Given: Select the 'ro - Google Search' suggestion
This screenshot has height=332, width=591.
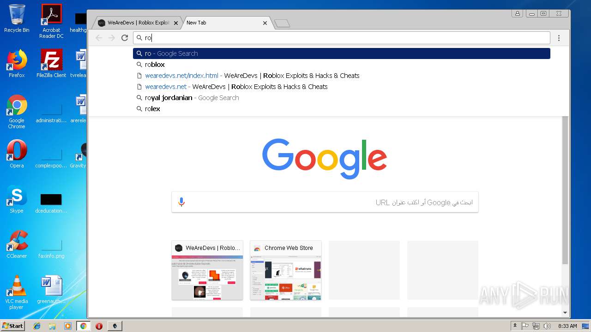Looking at the screenshot, I should tap(342, 53).
